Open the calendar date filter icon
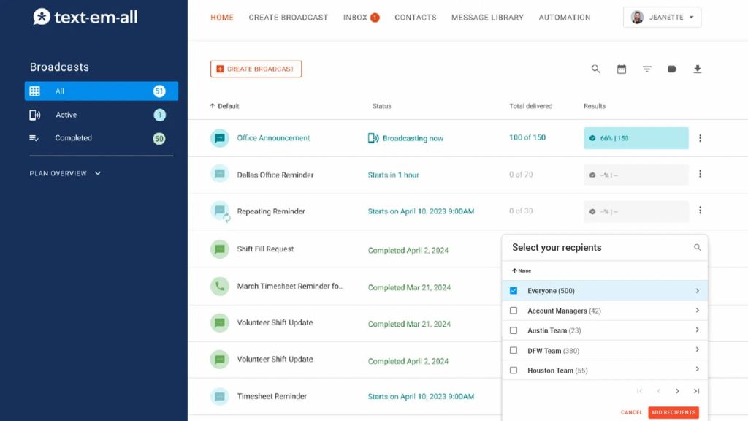 [x=622, y=69]
